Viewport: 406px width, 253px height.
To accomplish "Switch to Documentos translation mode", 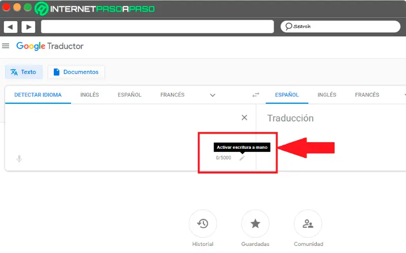I will [x=76, y=72].
